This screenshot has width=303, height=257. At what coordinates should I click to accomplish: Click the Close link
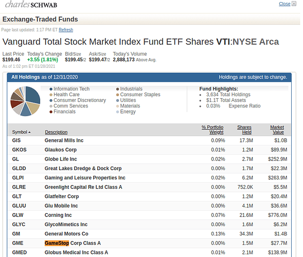284,4
